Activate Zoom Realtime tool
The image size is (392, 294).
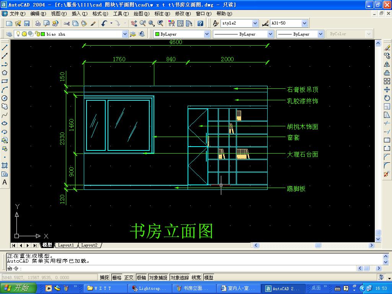tap(143, 23)
